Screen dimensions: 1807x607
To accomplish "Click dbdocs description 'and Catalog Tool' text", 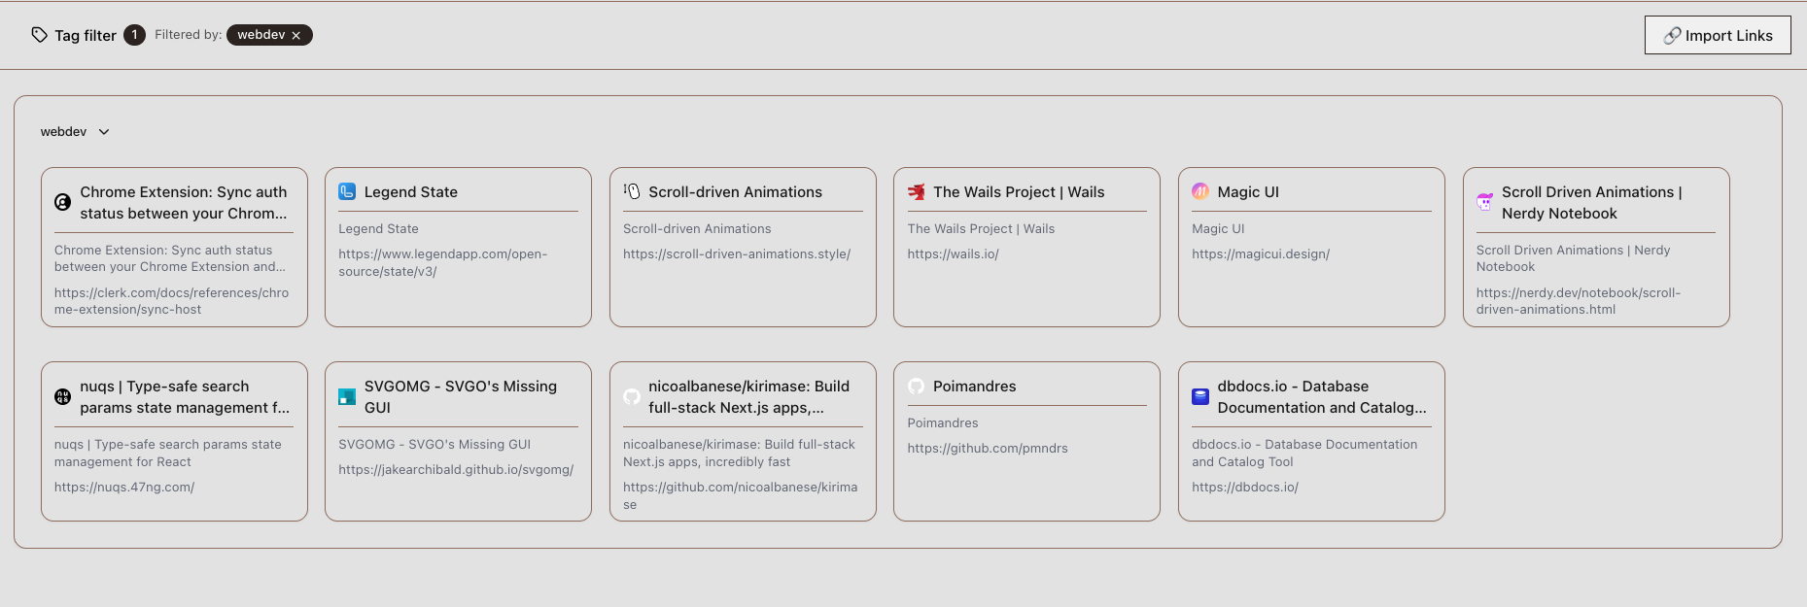I will point(1242,462).
